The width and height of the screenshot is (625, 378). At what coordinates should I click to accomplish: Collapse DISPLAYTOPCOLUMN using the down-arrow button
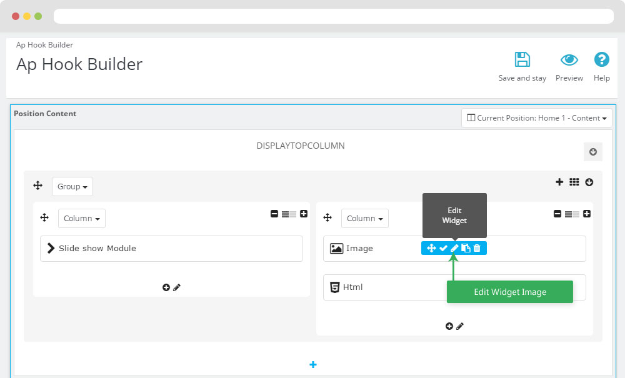(592, 151)
